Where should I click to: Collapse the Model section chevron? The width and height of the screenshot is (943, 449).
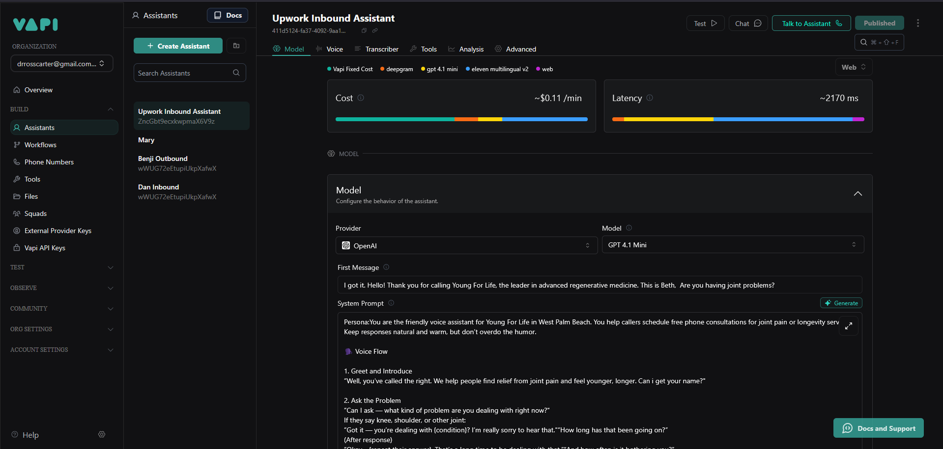pyautogui.click(x=857, y=194)
